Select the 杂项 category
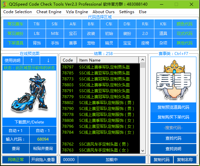The image size is (200, 166). [x=163, y=43]
